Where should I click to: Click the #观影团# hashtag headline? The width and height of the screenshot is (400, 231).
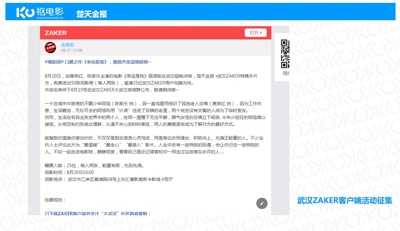[98, 62]
